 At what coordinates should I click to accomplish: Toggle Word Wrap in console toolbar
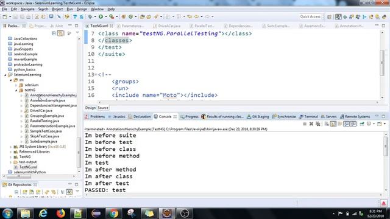340,123
